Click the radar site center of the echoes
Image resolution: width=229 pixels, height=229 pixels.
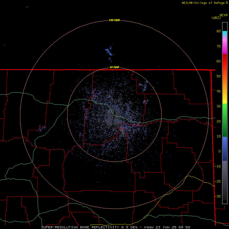[x=114, y=115]
